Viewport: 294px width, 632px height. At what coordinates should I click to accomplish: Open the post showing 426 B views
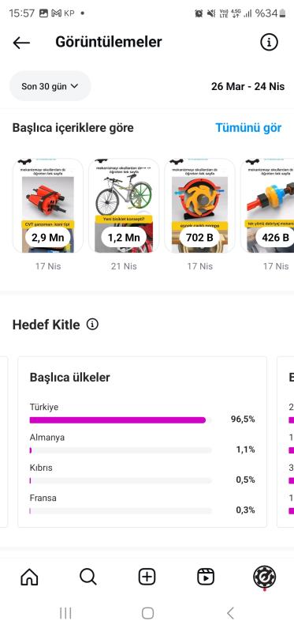coord(267,205)
